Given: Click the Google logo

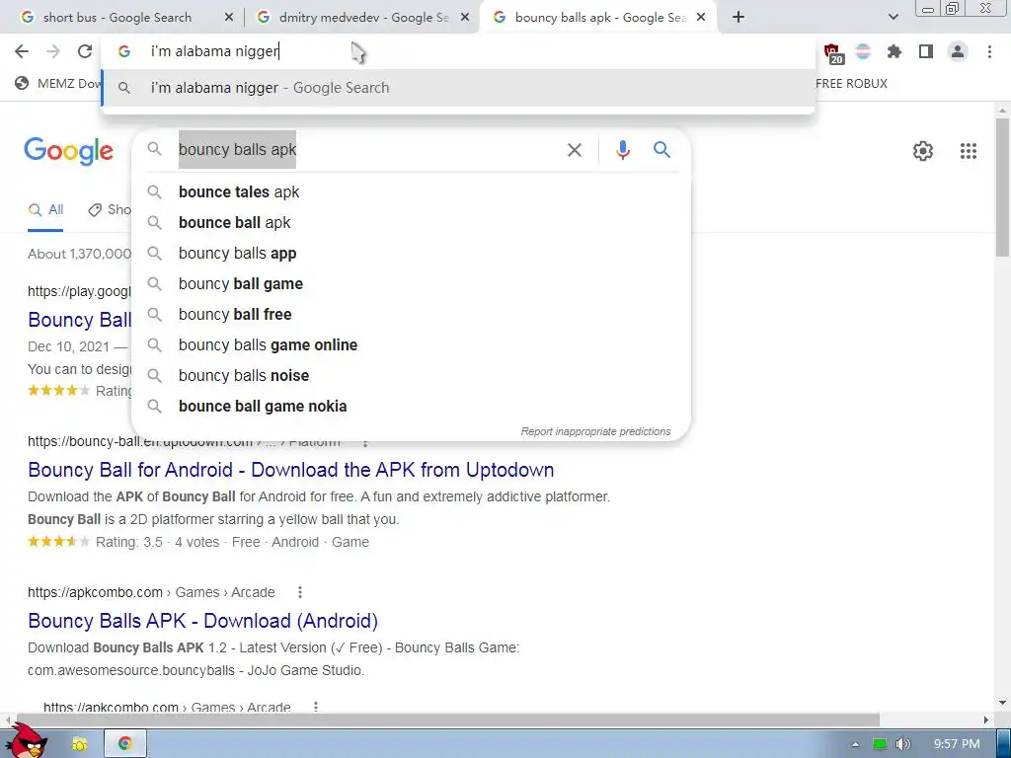Looking at the screenshot, I should click(x=68, y=151).
